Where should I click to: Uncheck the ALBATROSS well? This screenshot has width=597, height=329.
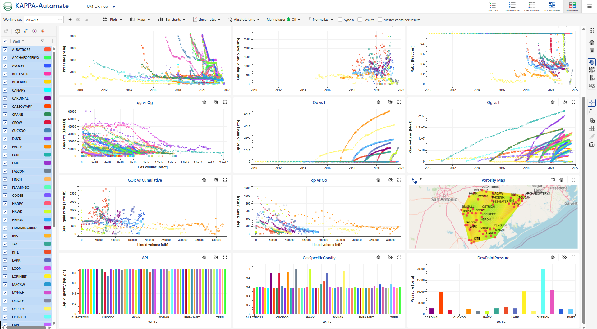coord(5,49)
